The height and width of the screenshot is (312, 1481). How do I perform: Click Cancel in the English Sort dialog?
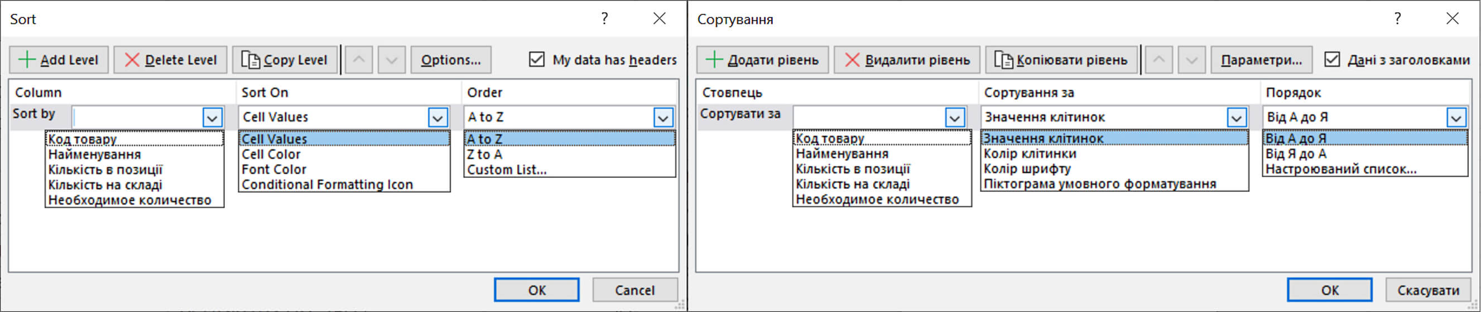634,290
